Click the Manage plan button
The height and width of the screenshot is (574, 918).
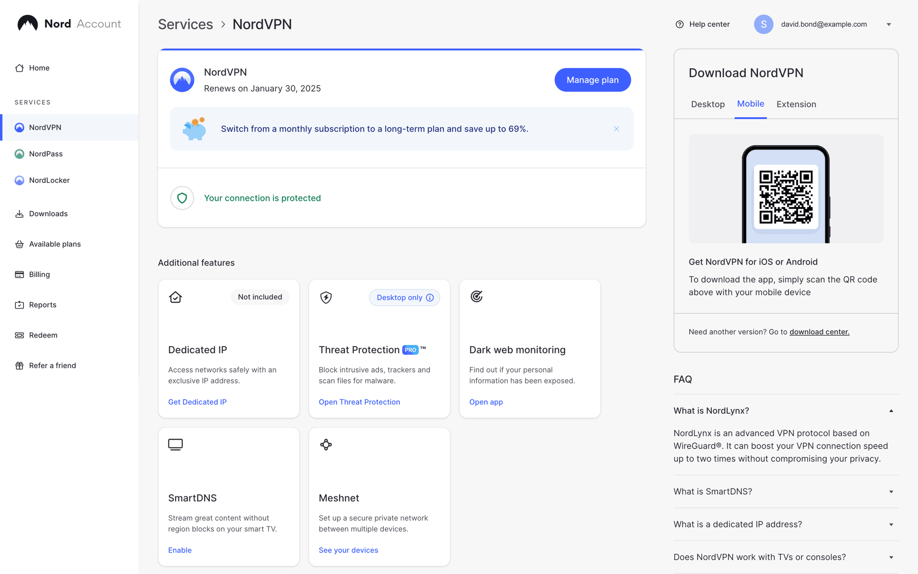(x=592, y=80)
